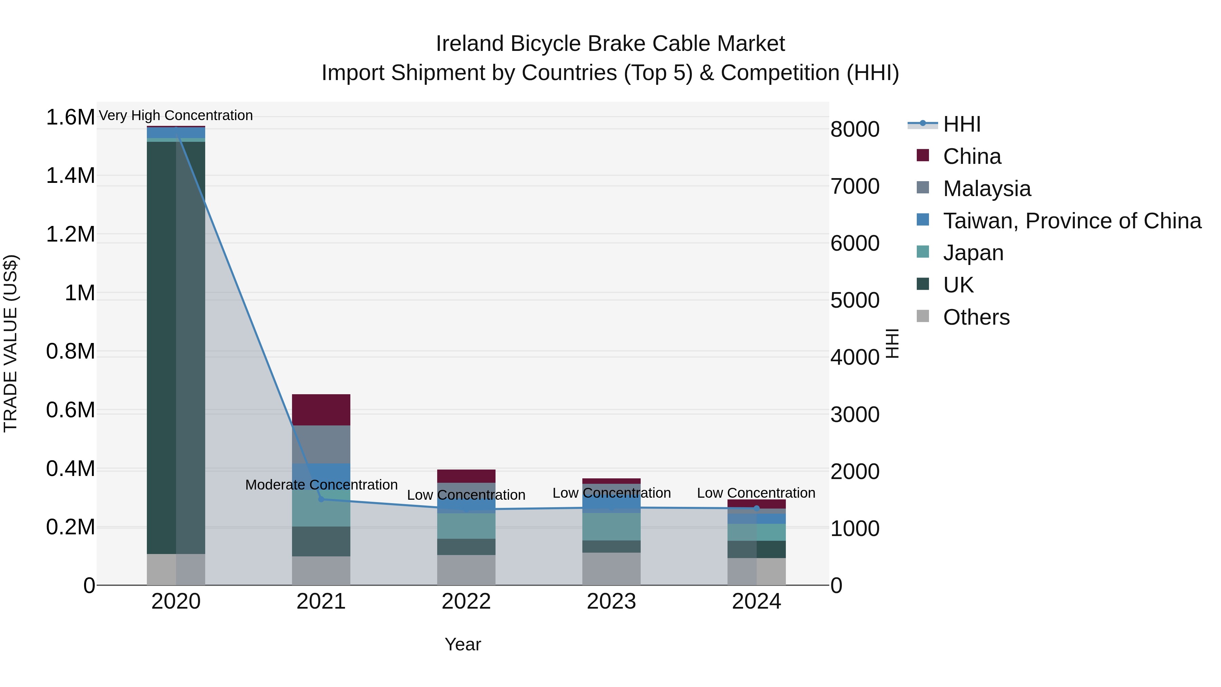The height and width of the screenshot is (687, 1221).
Task: Click the 3000 right axis tick
Action: [855, 414]
